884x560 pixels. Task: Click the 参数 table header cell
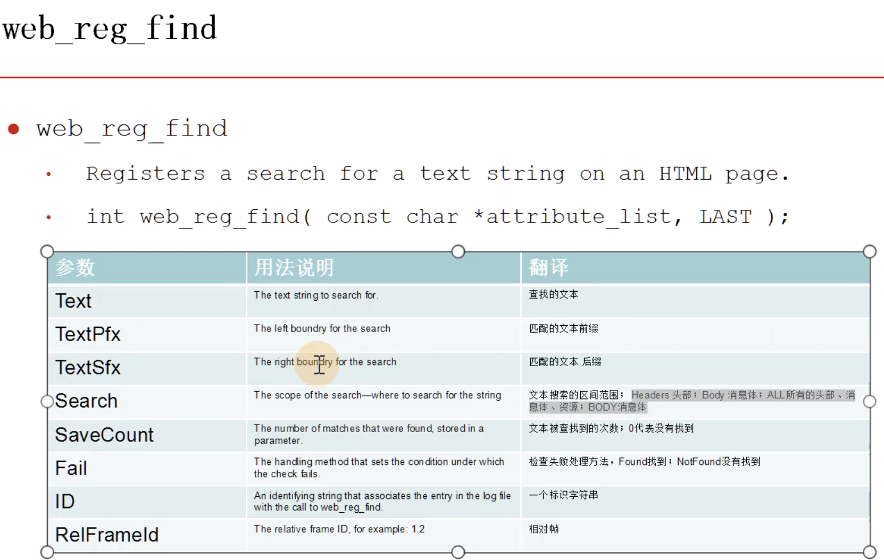click(147, 268)
